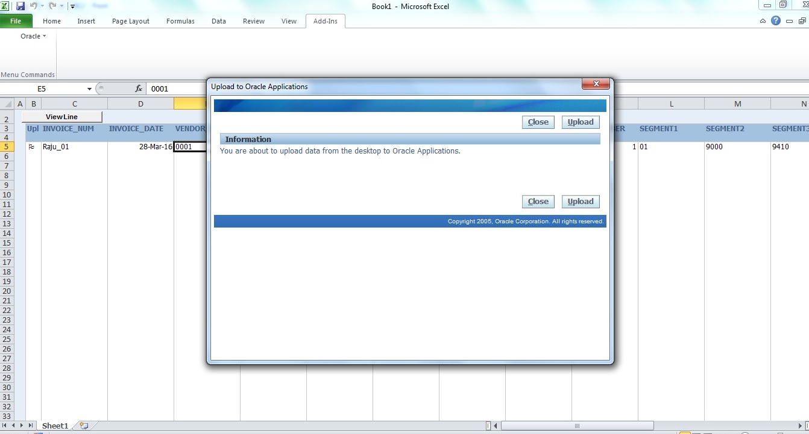
Task: Select cell containing Raju_01
Action: 74,146
